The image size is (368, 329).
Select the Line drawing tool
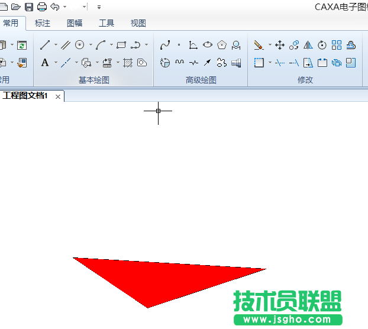pyautogui.click(x=45, y=45)
